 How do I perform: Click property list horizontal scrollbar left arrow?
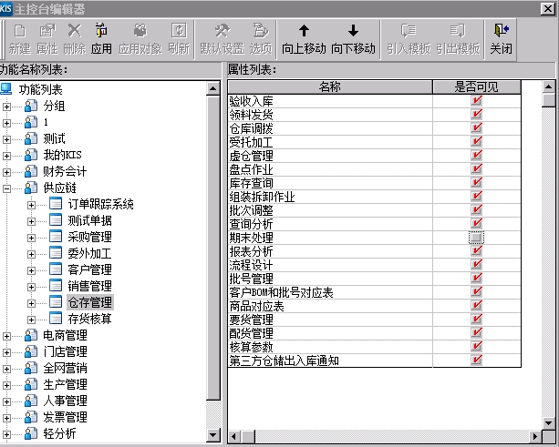(234, 436)
